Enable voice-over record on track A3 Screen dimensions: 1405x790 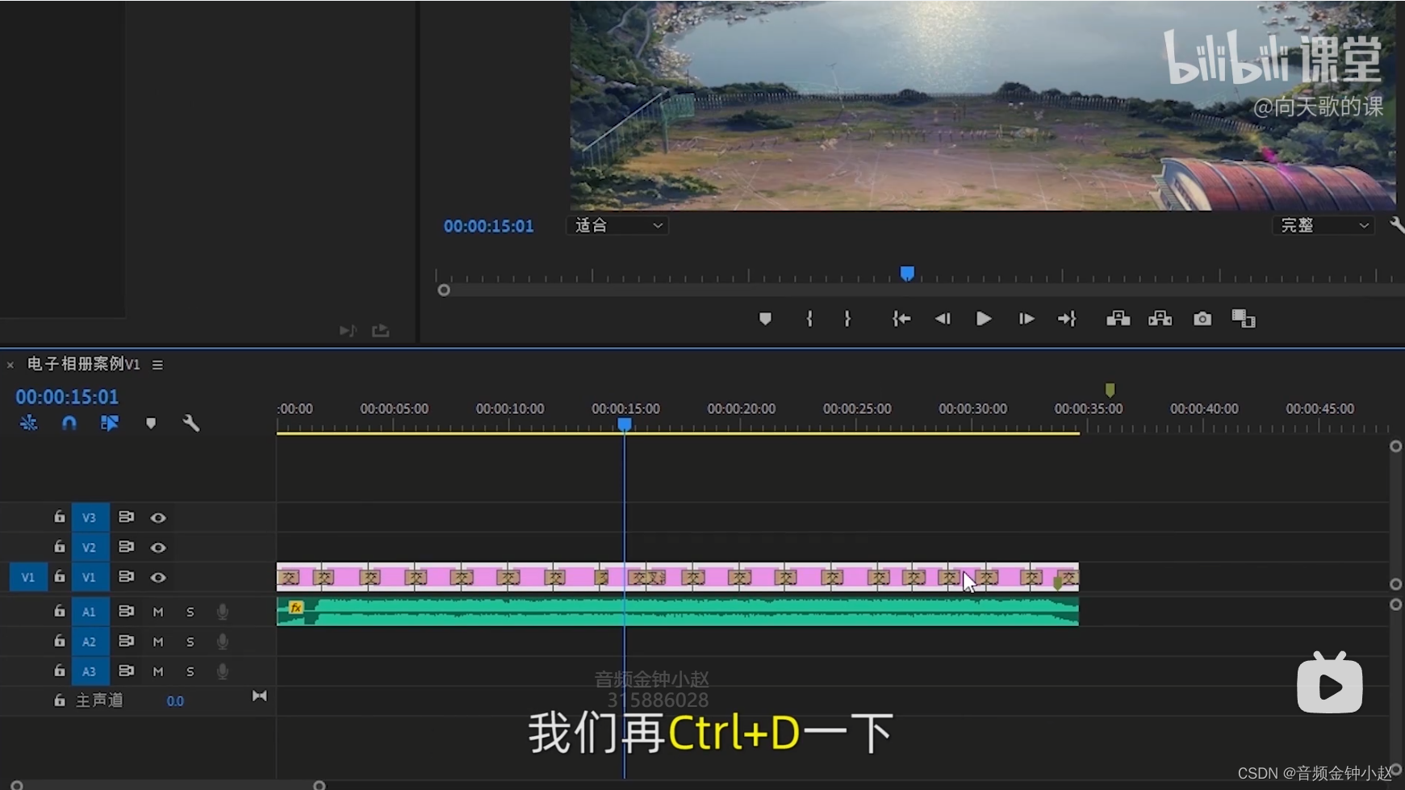pyautogui.click(x=223, y=671)
